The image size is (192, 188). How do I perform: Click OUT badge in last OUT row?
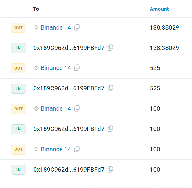pos(19,149)
